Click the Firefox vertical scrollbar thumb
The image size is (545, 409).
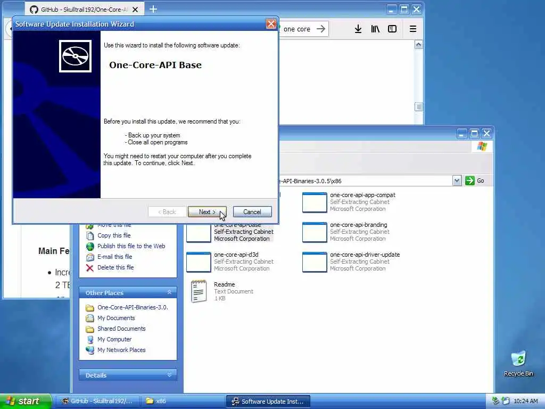pos(418,107)
